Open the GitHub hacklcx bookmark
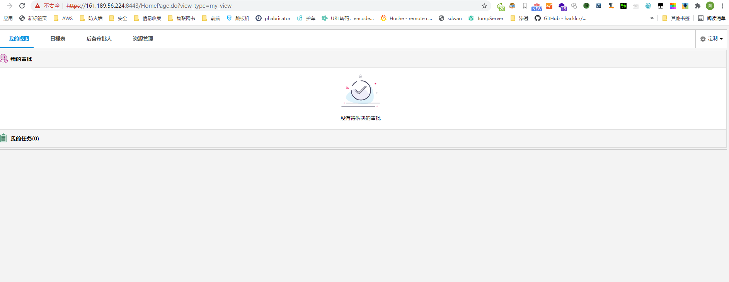Viewport: 729px width, 282px height. click(x=560, y=18)
